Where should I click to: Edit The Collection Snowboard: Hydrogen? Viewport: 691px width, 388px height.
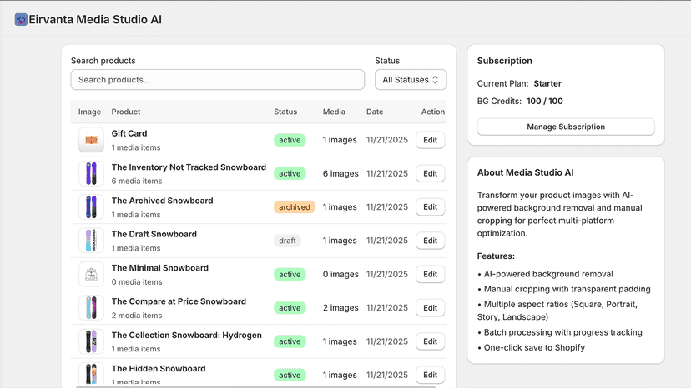[430, 341]
